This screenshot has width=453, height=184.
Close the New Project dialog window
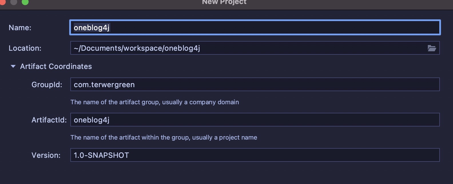[x=2, y=2]
